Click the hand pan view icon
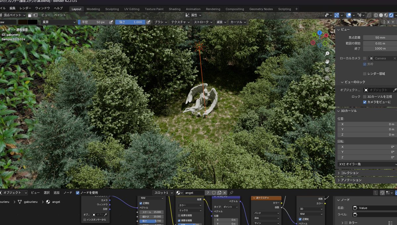397x225 pixels. click(327, 61)
